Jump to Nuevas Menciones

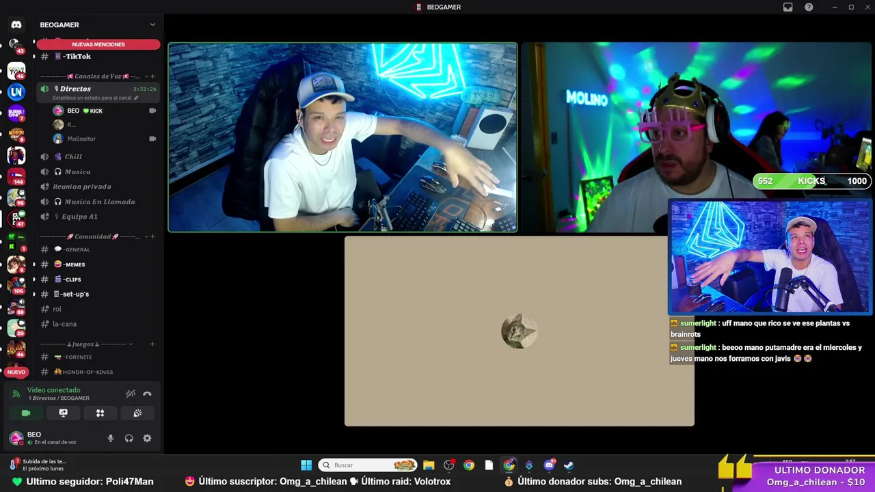98,44
